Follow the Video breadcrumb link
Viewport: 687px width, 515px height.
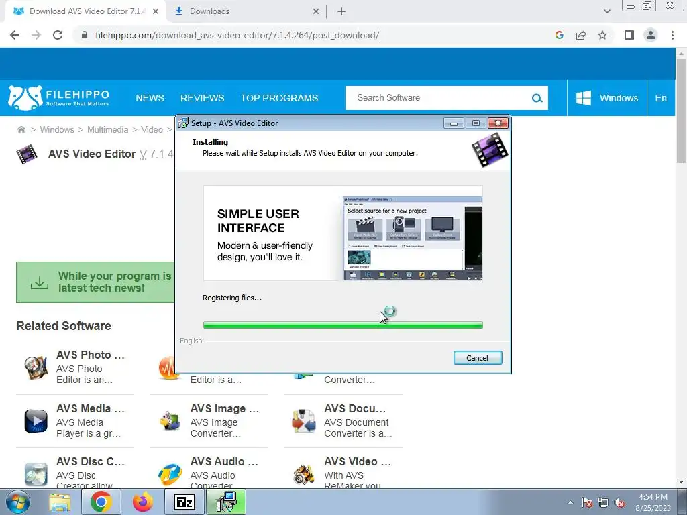point(152,129)
